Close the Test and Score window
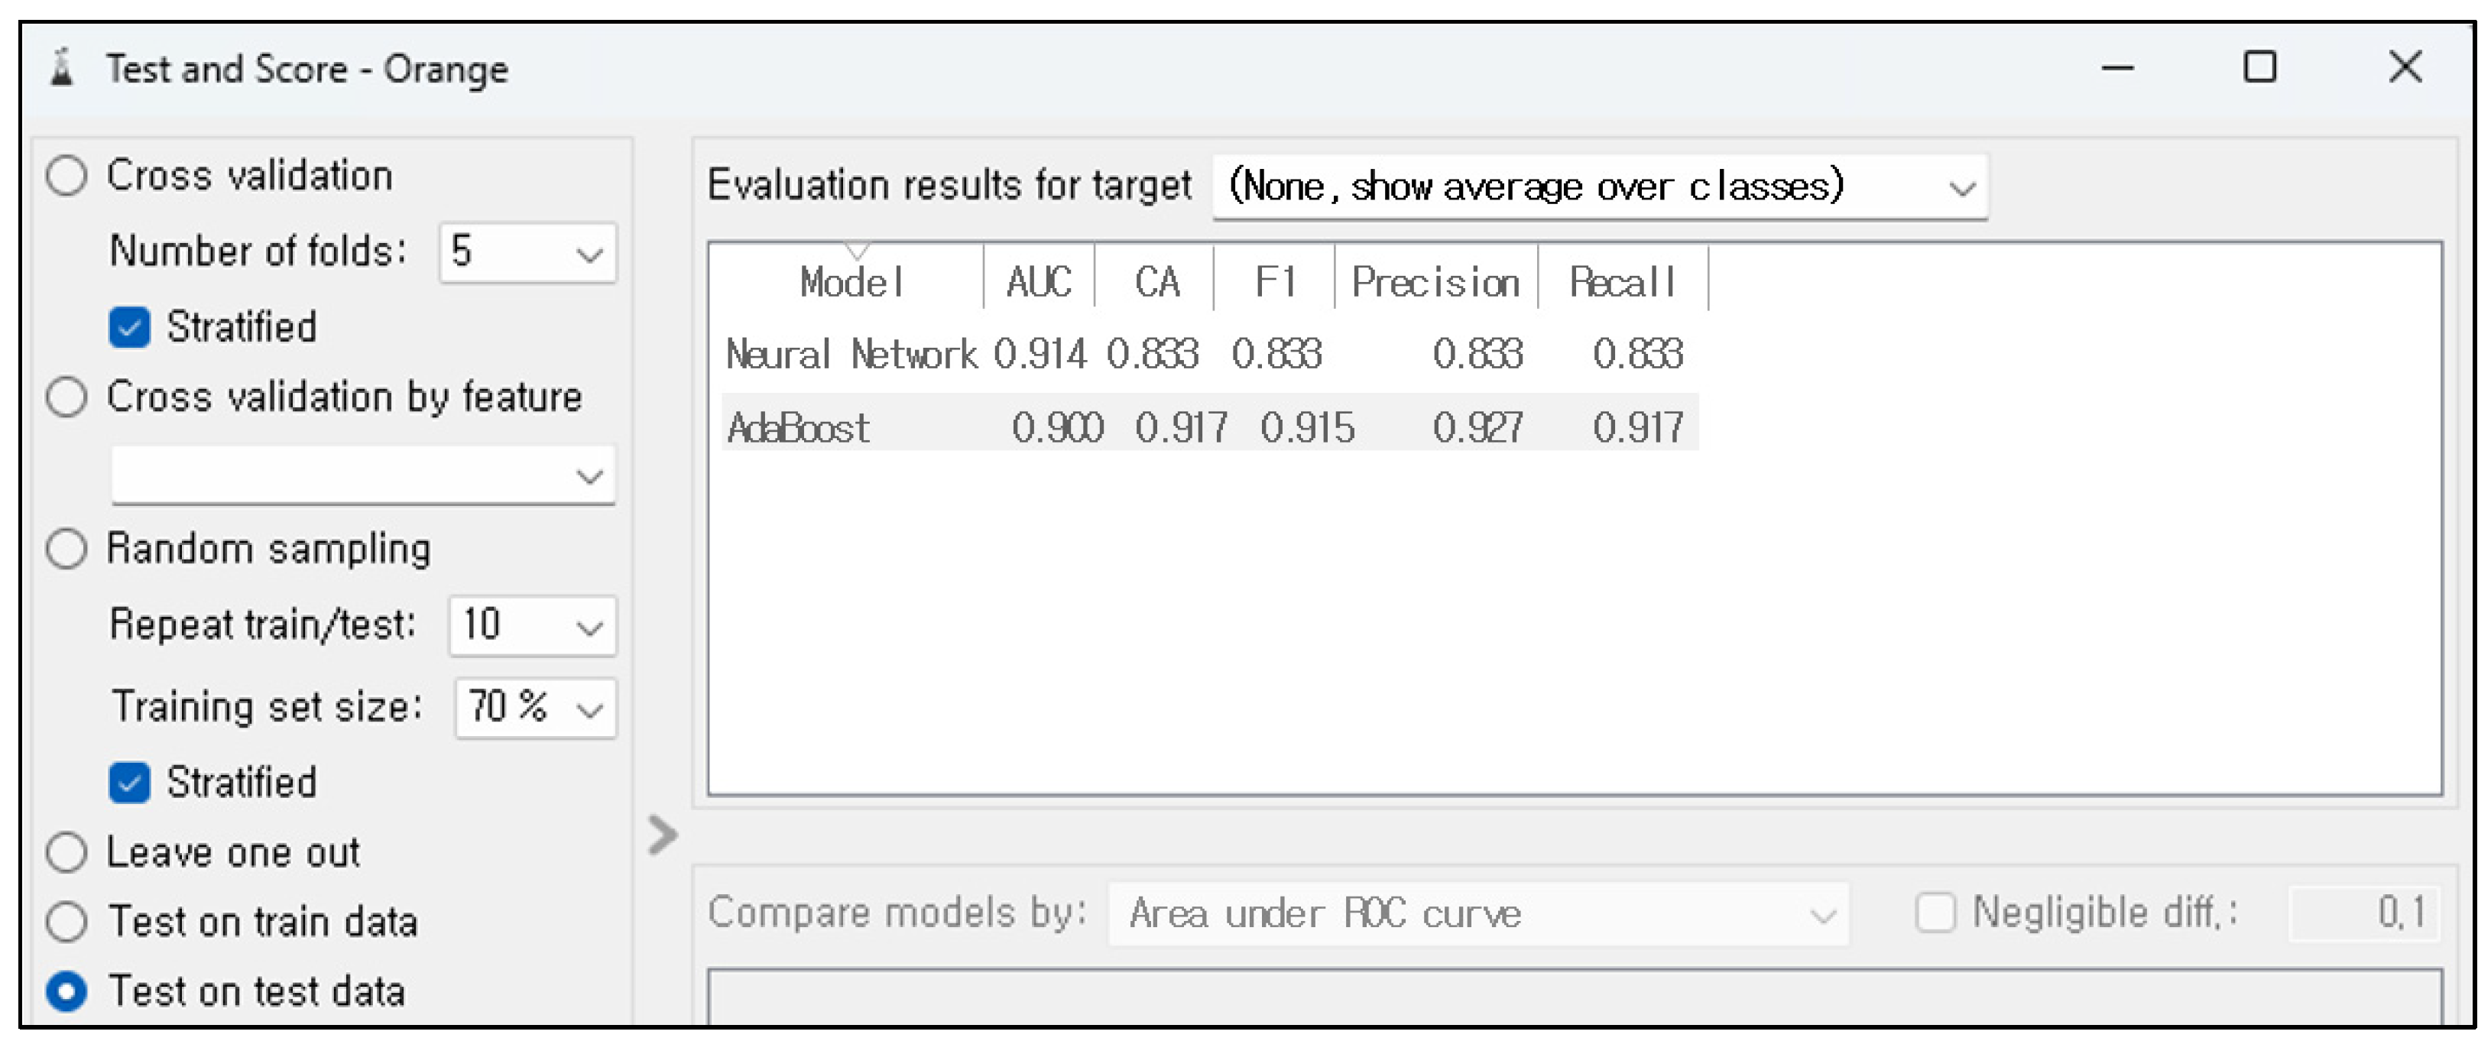This screenshot has height=1054, width=2491. [2405, 69]
